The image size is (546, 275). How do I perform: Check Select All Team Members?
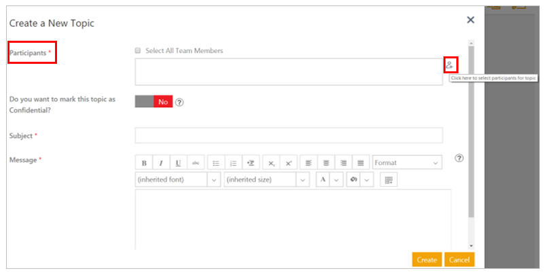pos(138,51)
